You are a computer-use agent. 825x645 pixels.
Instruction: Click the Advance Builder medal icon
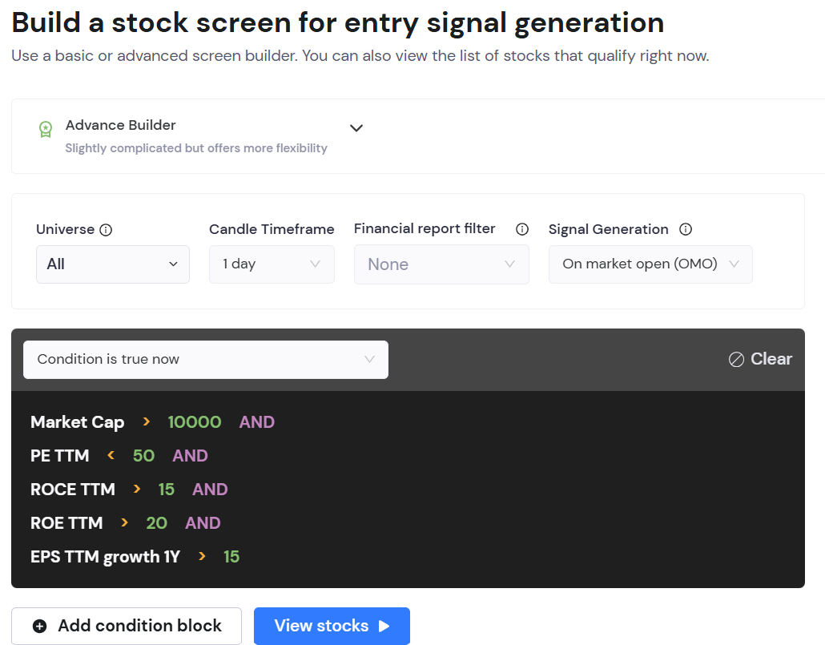point(46,129)
